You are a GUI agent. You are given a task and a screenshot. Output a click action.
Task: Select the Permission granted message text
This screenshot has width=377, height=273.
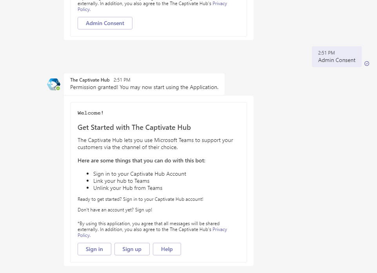point(144,87)
